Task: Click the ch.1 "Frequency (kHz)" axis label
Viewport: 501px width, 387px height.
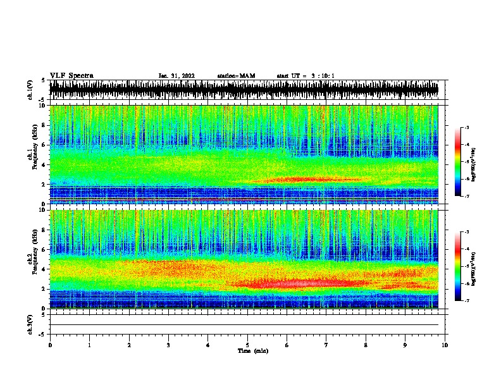Action: point(35,147)
